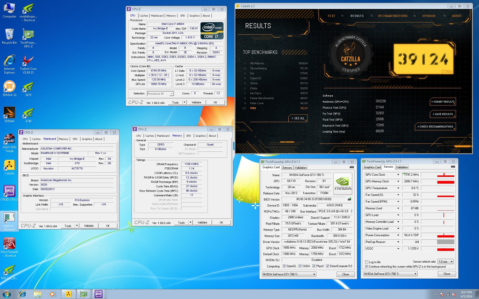Screen dimensions: 479x299
Task: Open Tools dropdown arrow in CPU-Z CPU window
Action: point(184,102)
